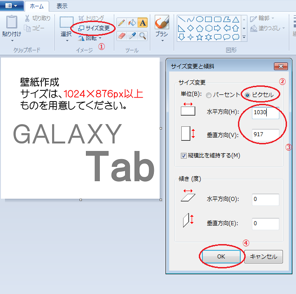This screenshot has width=296, height=294.
Task: Click the canvas right-edge resize handle
Action: pyautogui.click(x=161, y=128)
